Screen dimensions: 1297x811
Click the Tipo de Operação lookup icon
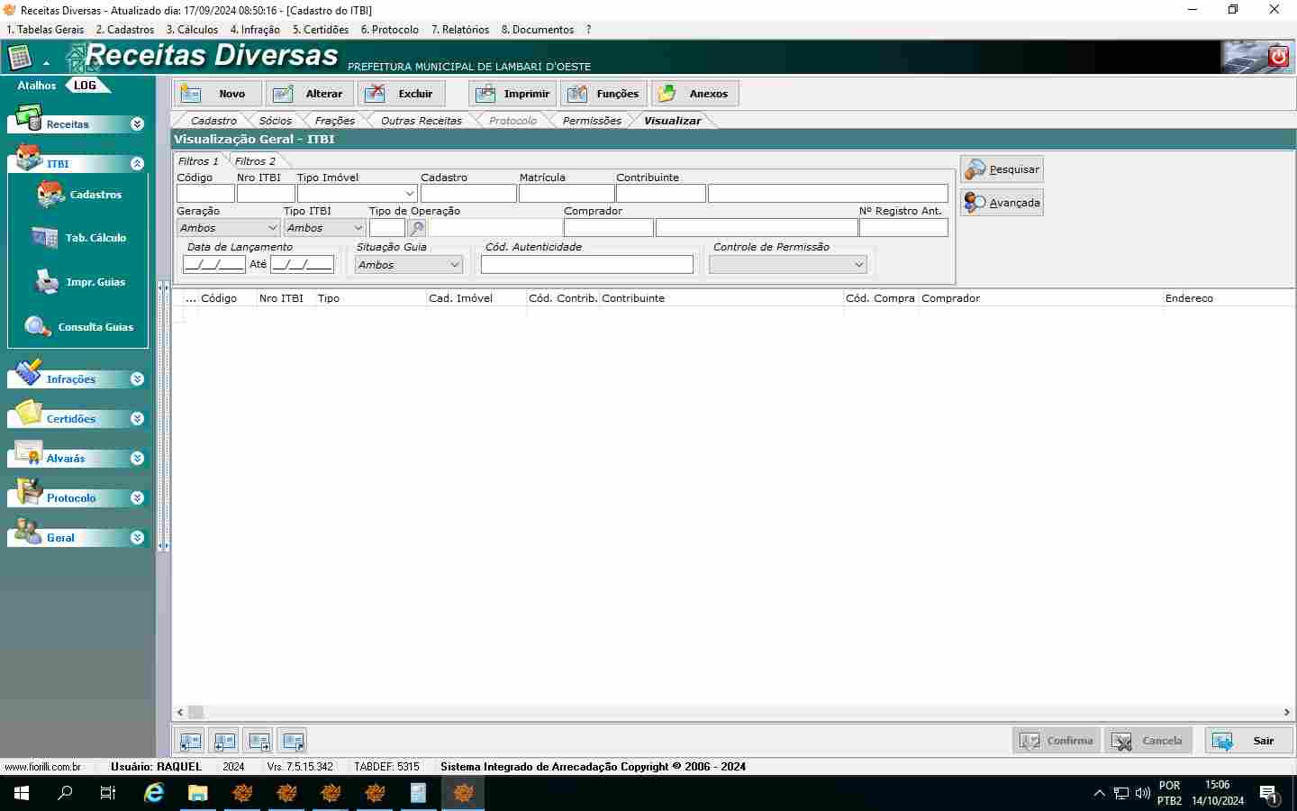tap(417, 228)
